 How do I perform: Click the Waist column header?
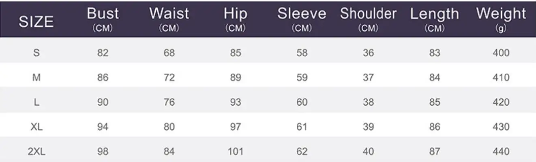(x=169, y=14)
